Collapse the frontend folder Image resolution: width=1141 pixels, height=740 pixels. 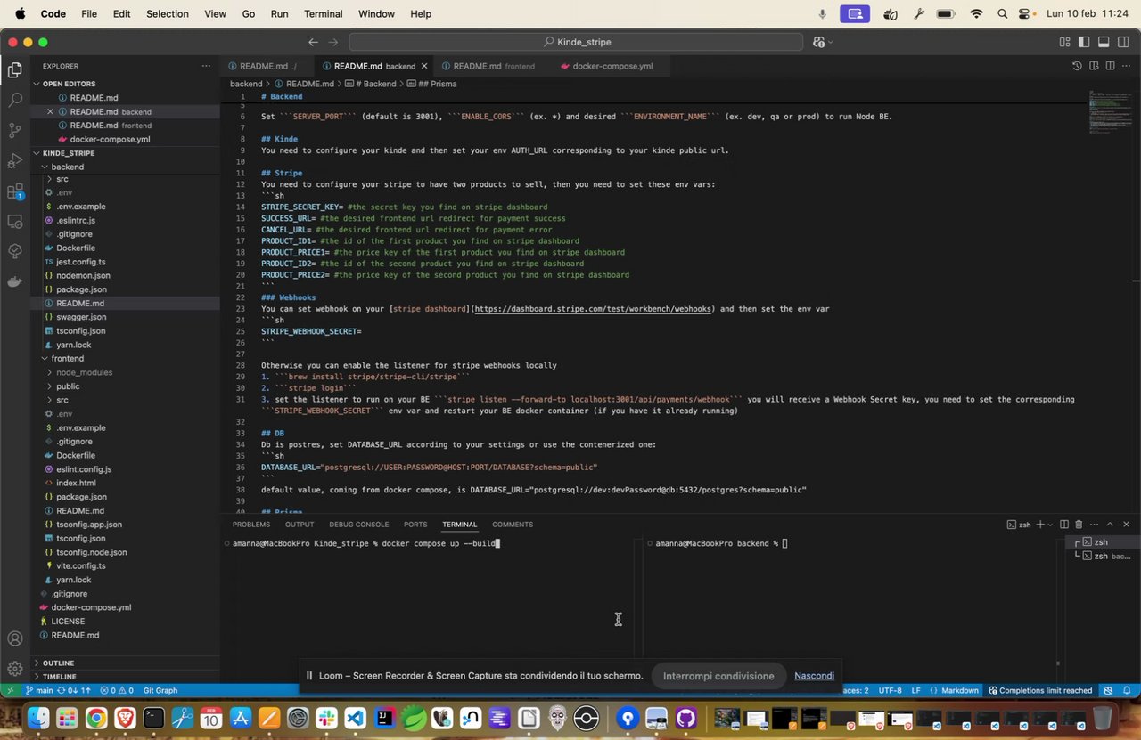[67, 358]
